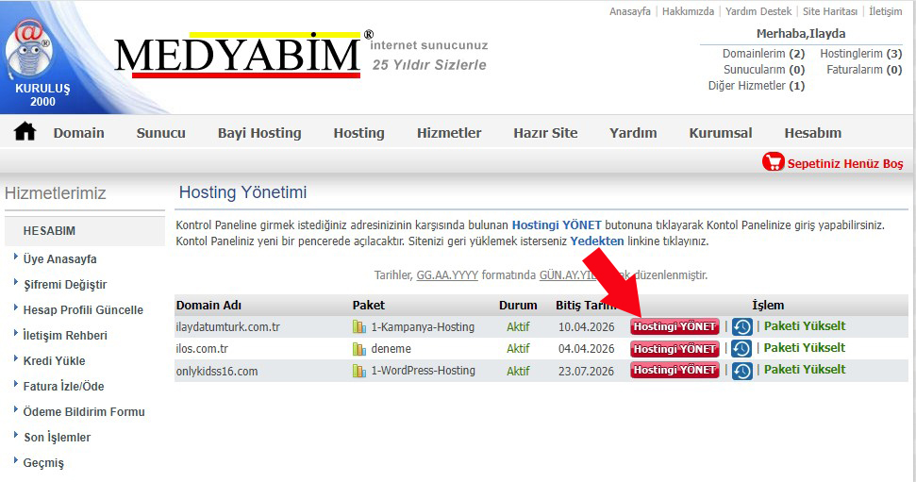Image resolution: width=916 pixels, height=482 pixels.
Task: Click Paketi Yükselt for onlykidss16.com
Action: coord(805,369)
